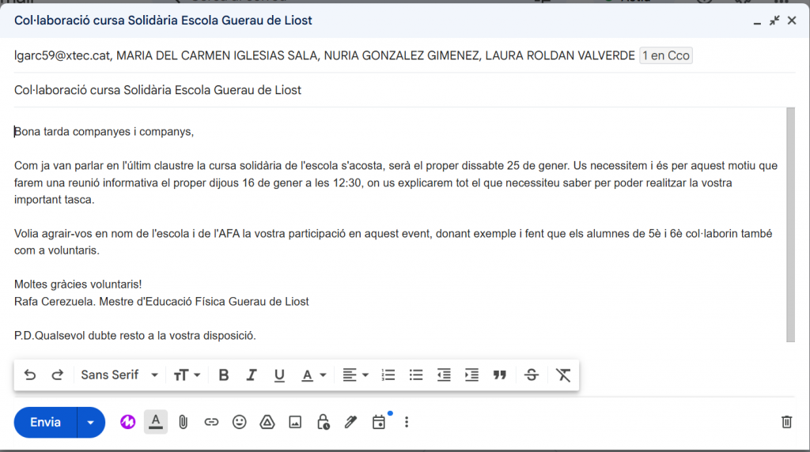Discard the draft with the trash icon
810x452 pixels.
(x=786, y=422)
